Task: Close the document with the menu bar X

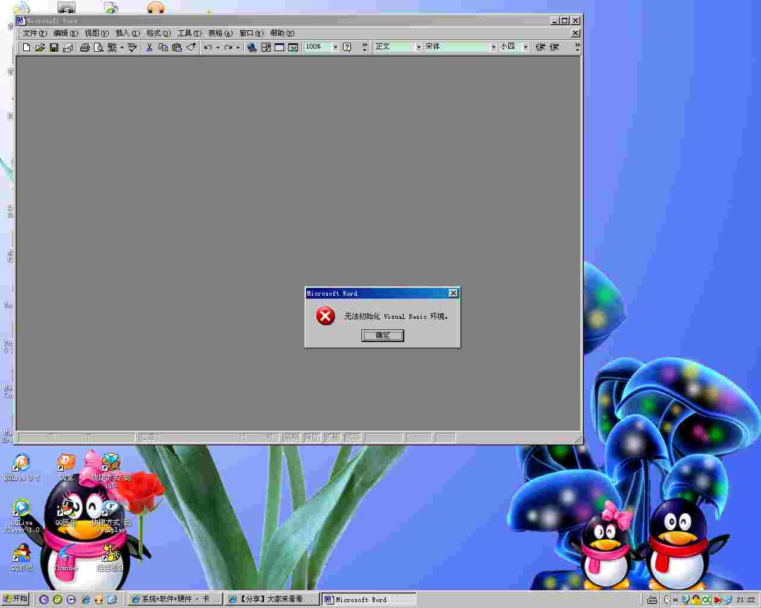Action: [575, 33]
